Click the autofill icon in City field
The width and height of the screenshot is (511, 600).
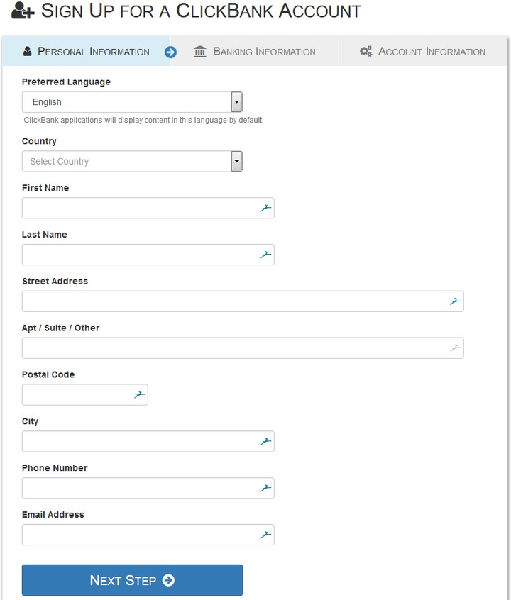(266, 441)
